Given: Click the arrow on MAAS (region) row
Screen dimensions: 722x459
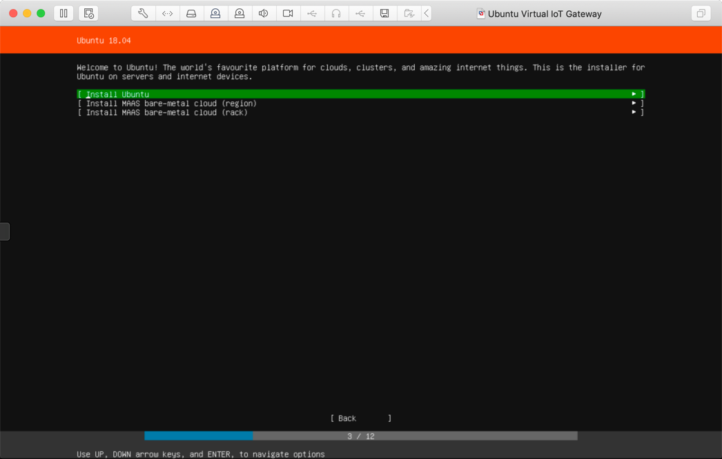Looking at the screenshot, I should coord(634,103).
